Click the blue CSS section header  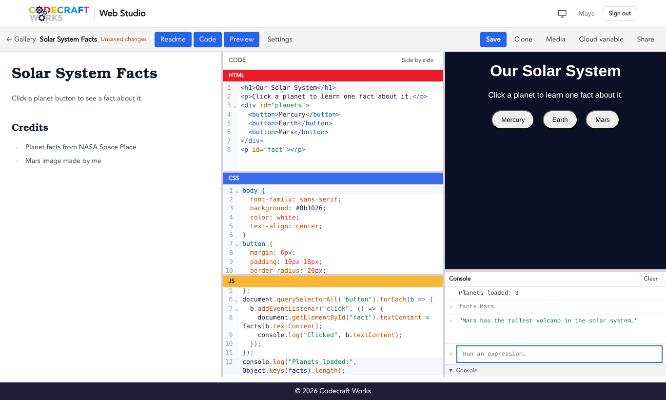coord(333,178)
